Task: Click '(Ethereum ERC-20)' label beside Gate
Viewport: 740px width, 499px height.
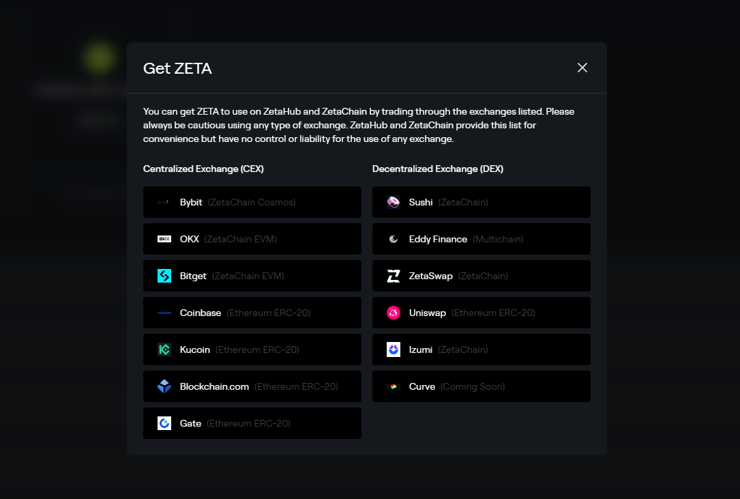Action: click(x=249, y=423)
